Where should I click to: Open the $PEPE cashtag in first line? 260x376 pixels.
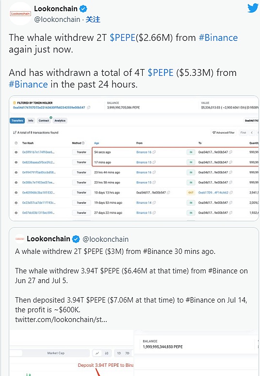[x=122, y=37]
